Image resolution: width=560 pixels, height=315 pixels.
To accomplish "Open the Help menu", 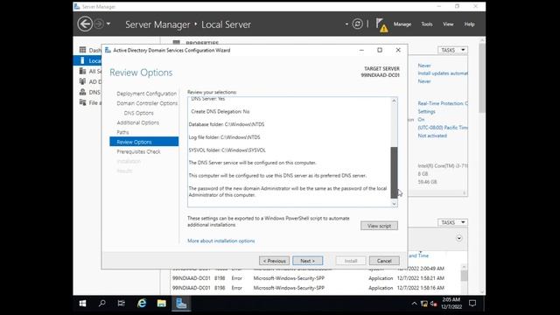I will [x=469, y=24].
